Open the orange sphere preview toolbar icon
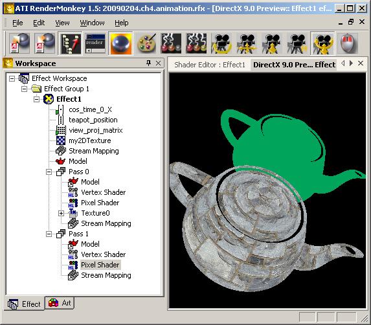Image resolution: width=371 pixels, height=325 pixels. 121,43
